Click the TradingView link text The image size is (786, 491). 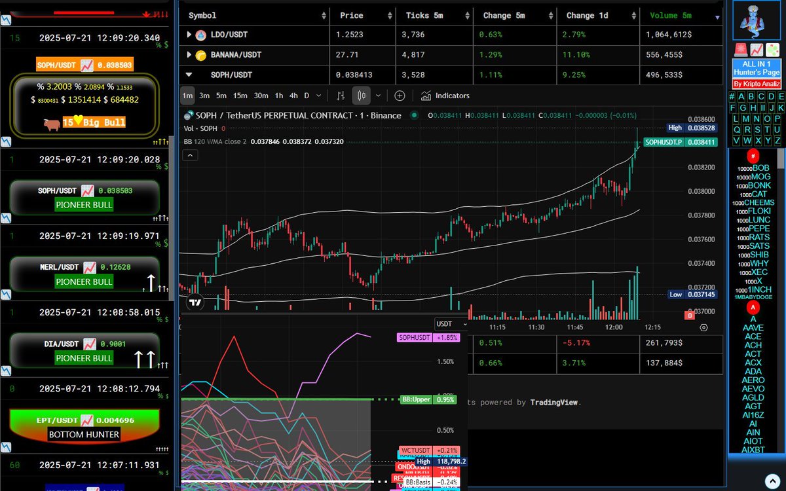(x=554, y=402)
